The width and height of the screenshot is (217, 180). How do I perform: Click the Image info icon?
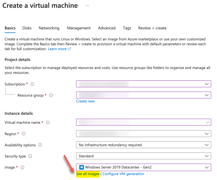(22, 167)
